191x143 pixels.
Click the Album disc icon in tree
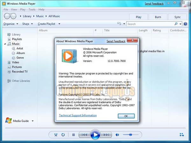click(13, 53)
